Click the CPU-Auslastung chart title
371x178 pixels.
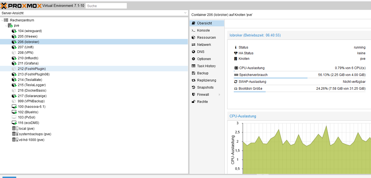[243, 116]
